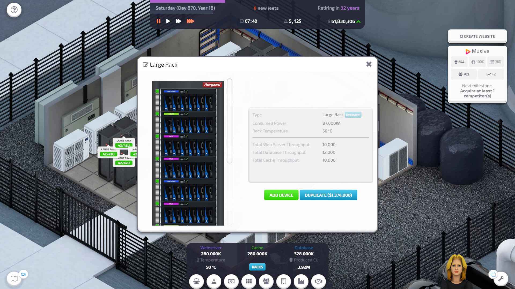The image size is (515, 289).
Task: Click Create Website button
Action: 477,36
